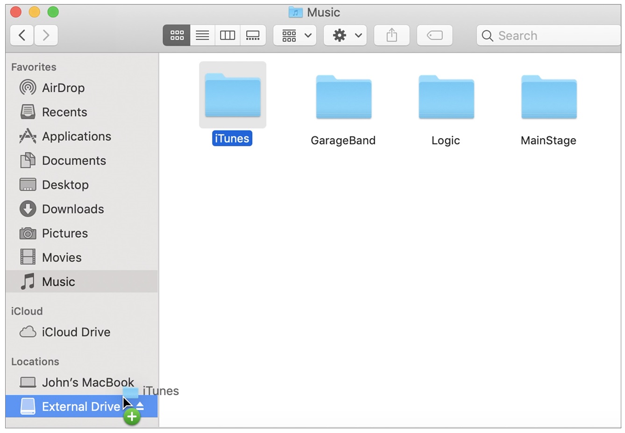This screenshot has height=433, width=625.
Task: Click the AirDrop radar icon
Action: 28,88
